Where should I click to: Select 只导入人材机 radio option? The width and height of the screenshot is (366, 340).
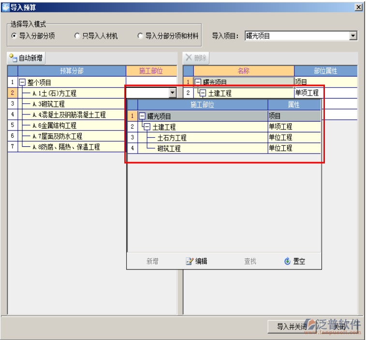[x=77, y=36]
